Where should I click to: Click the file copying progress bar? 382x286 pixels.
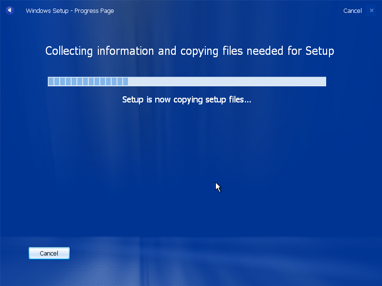click(187, 82)
